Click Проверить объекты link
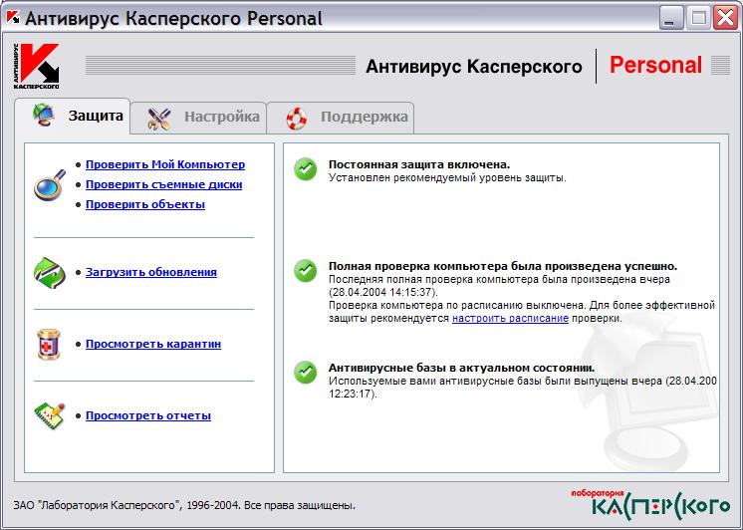743x530 pixels. pos(145,204)
